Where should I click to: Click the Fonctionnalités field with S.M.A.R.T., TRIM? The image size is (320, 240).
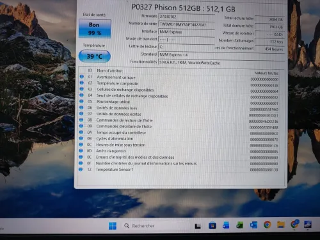(221, 63)
